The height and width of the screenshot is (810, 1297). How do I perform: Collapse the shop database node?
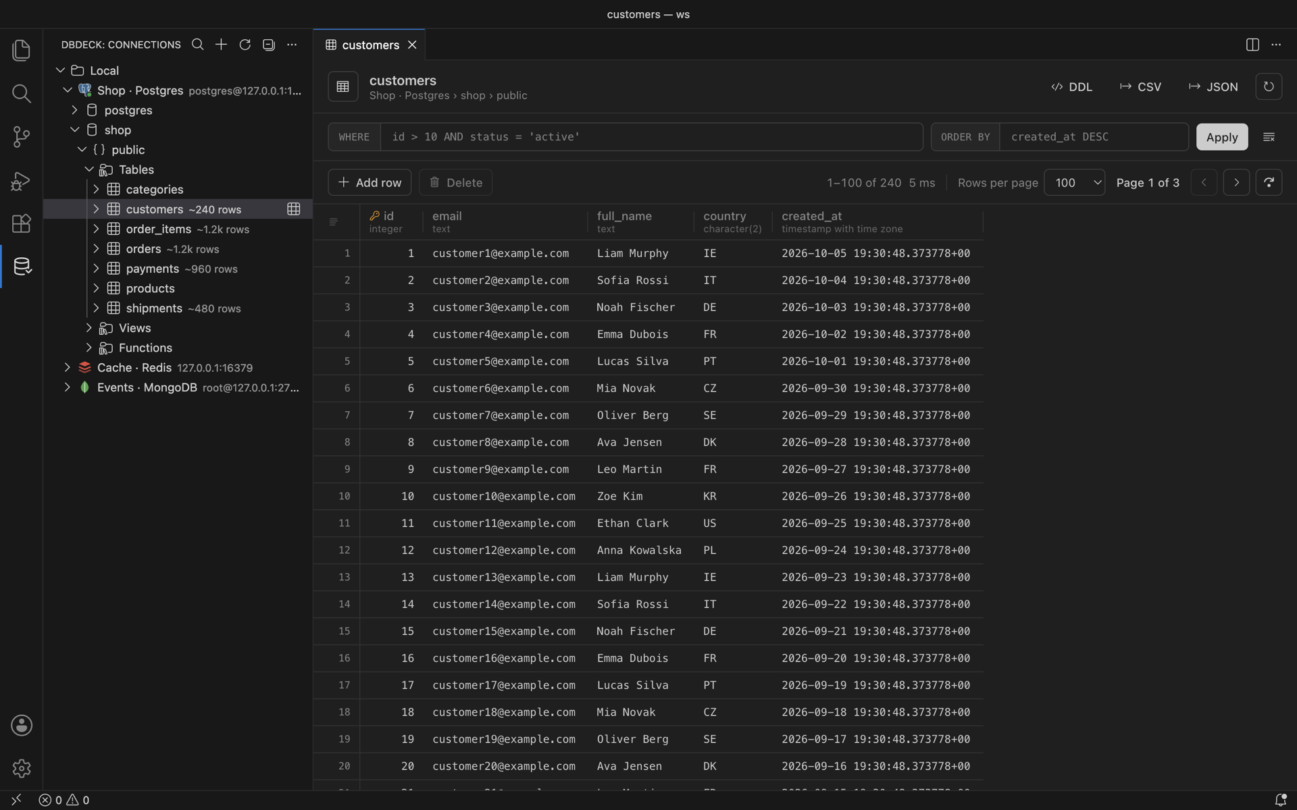click(75, 130)
